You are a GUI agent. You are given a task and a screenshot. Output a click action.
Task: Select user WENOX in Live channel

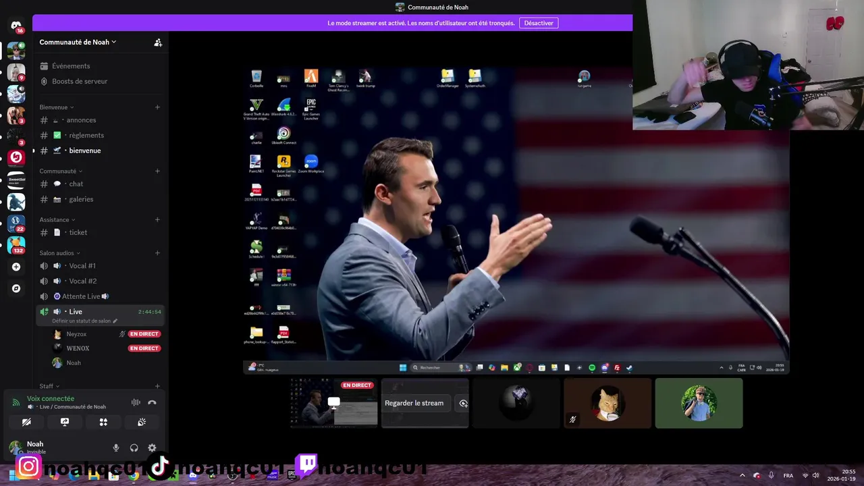(x=78, y=348)
